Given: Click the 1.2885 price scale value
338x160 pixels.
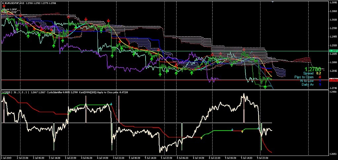Looking at the screenshot, I should point(333,54).
